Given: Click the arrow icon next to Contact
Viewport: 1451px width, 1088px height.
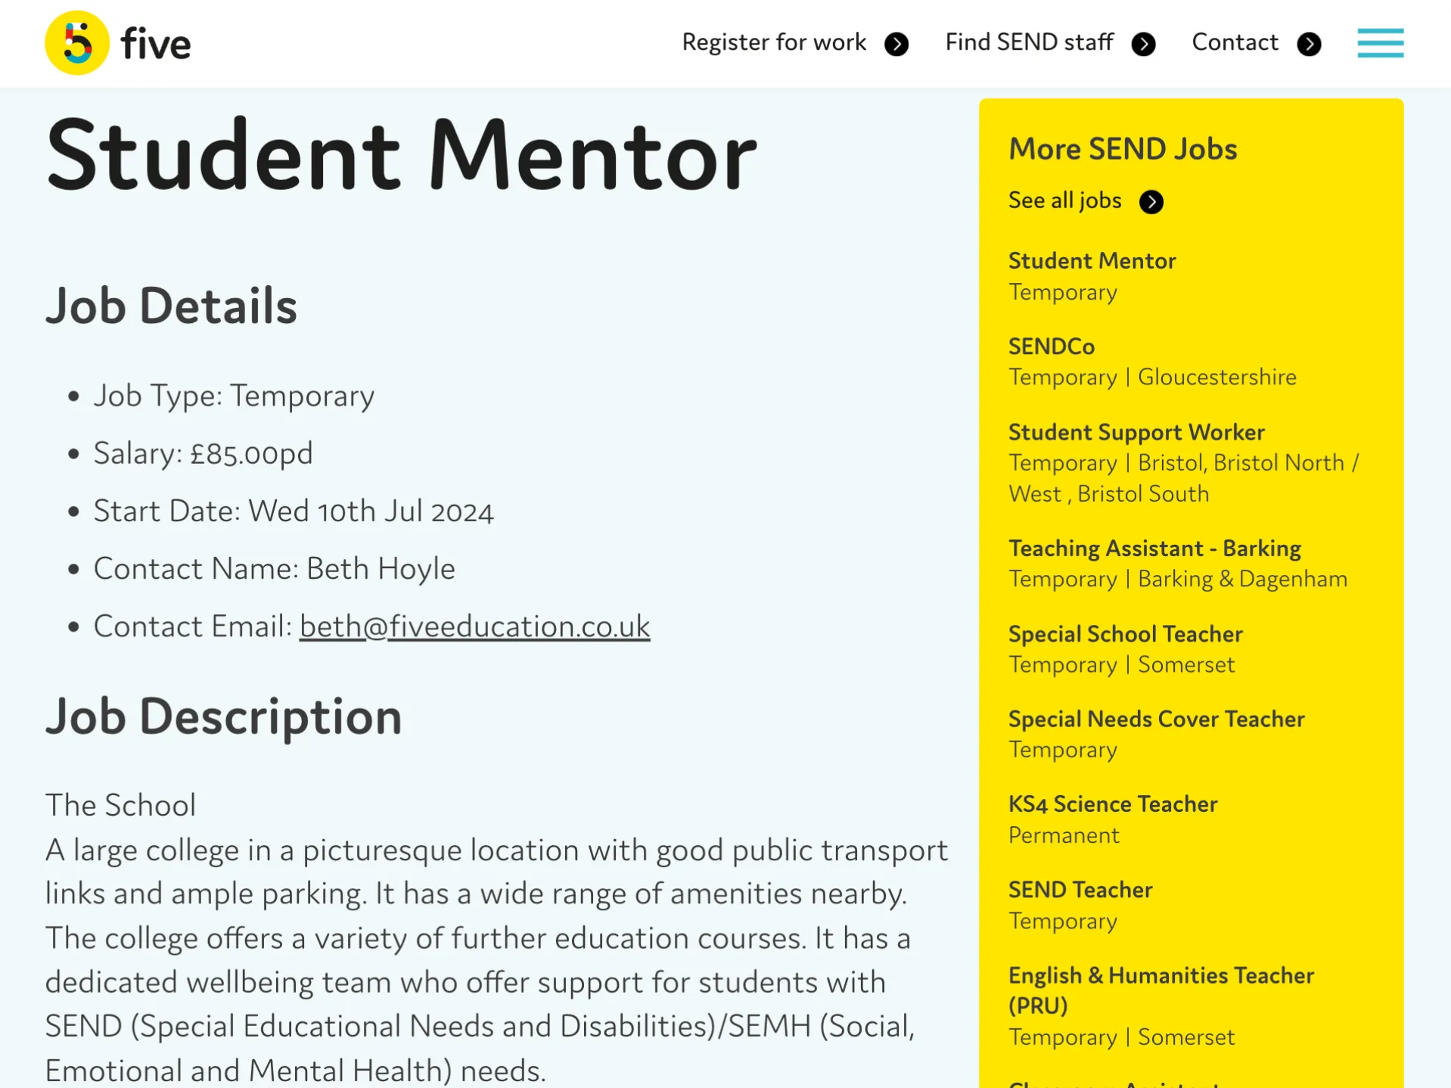Looking at the screenshot, I should 1309,45.
